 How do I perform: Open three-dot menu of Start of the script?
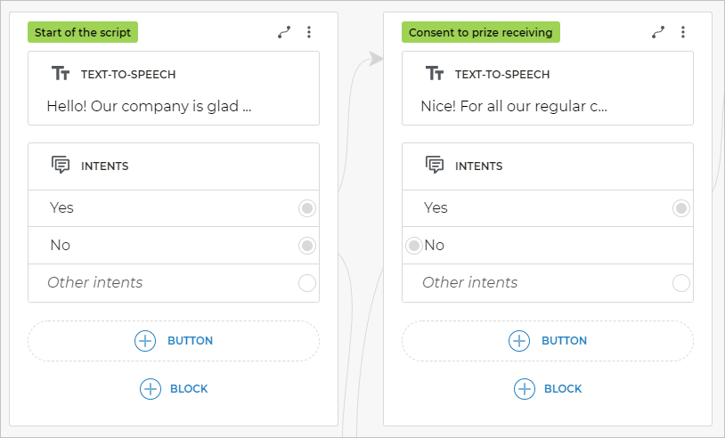[309, 32]
